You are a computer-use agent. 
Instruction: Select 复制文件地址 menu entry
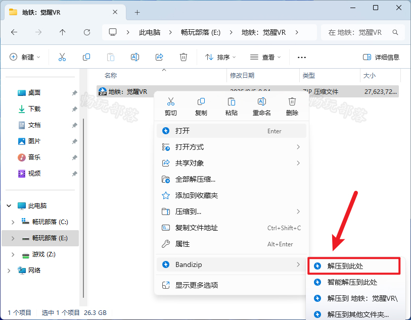tap(232, 228)
